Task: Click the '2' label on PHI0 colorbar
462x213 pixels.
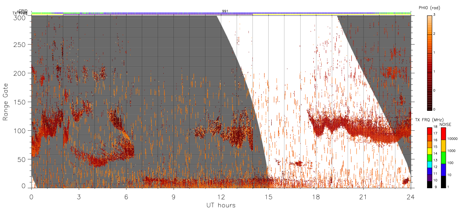Action: pos(435,34)
